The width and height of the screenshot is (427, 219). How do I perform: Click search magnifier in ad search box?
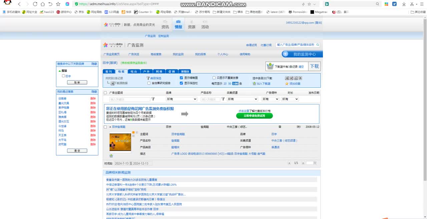tap(318, 44)
